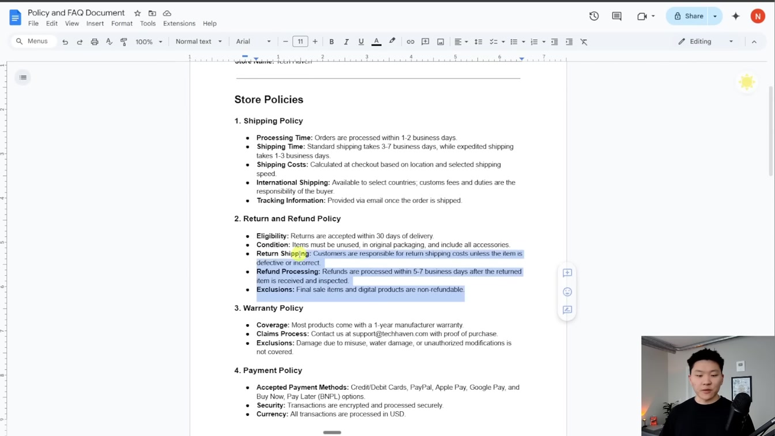The height and width of the screenshot is (436, 775).
Task: Increase the paragraph indent
Action: (x=569, y=42)
